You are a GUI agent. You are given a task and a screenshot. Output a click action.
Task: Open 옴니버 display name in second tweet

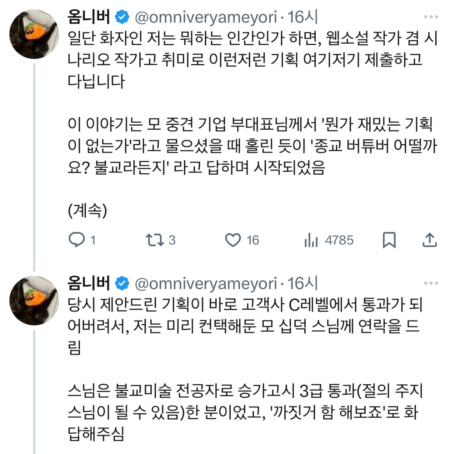89,283
